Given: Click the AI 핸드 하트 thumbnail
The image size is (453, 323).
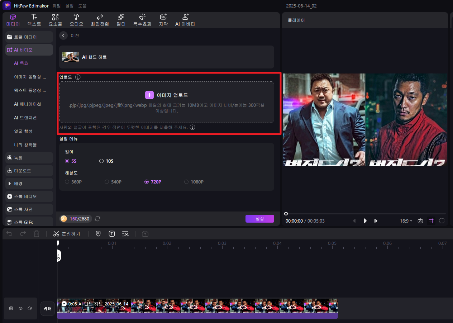Looking at the screenshot, I should [71, 57].
